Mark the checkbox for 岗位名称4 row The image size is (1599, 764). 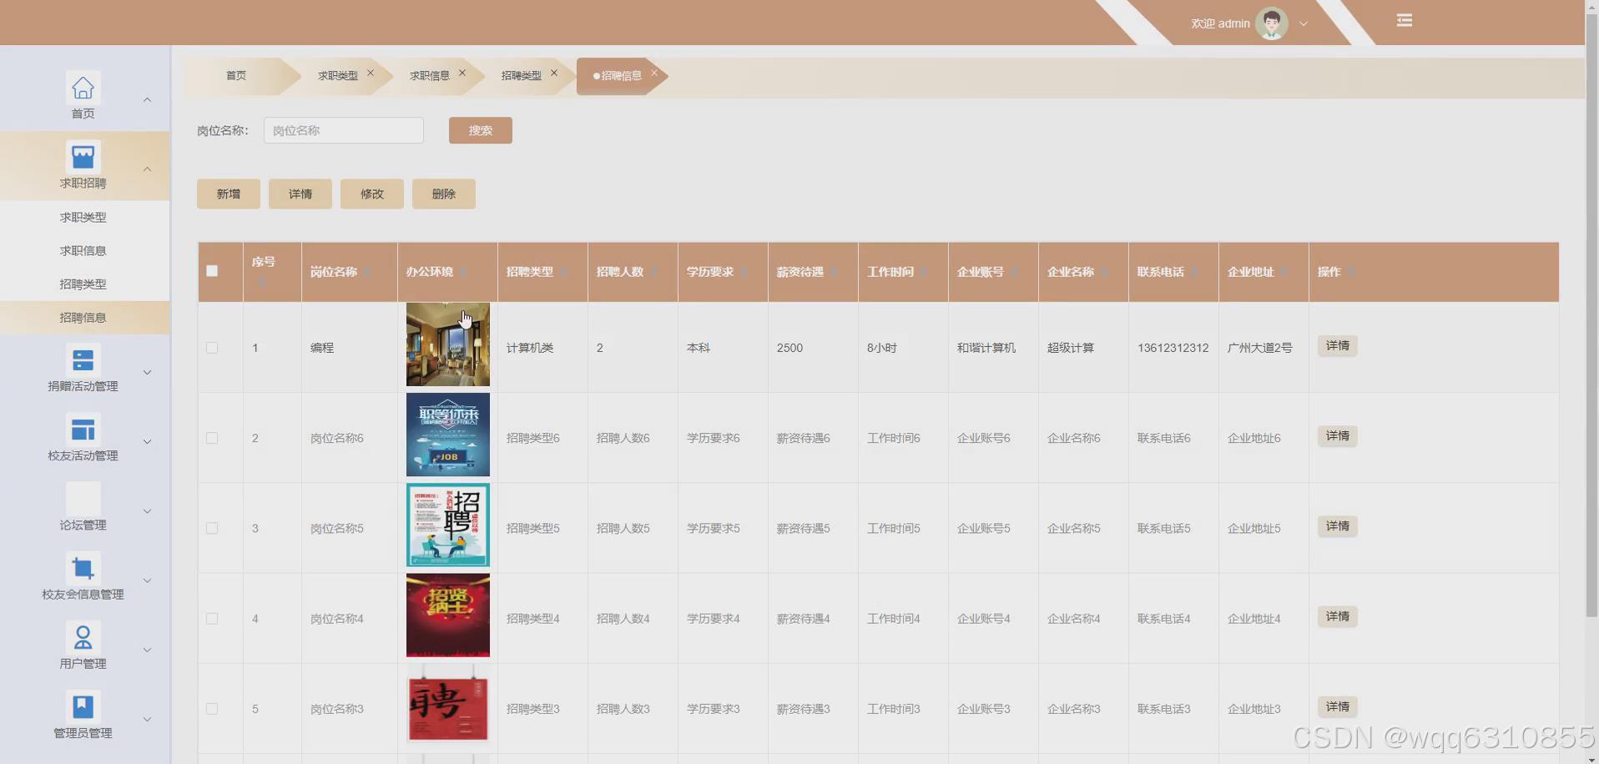coord(212,619)
